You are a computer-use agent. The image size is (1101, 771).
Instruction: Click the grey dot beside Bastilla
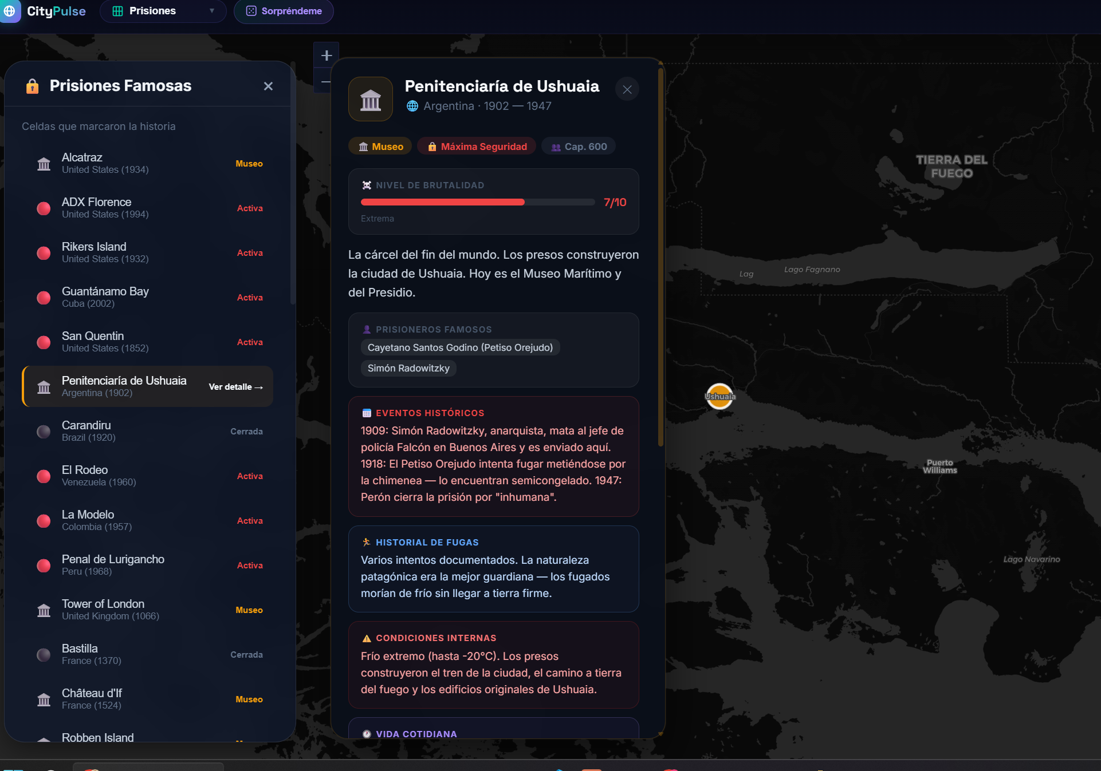coord(44,655)
